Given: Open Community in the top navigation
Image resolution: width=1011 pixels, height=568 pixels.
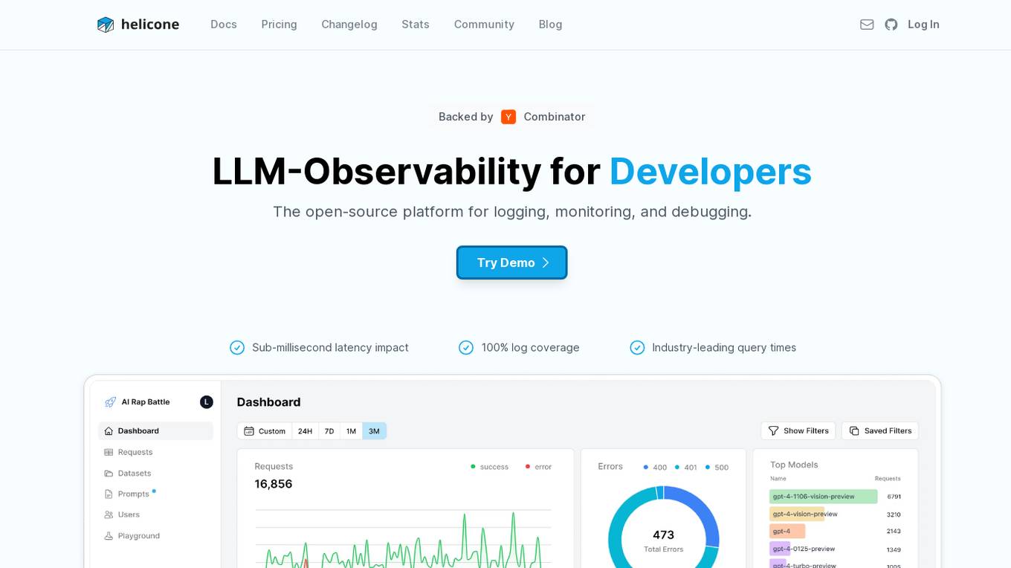Looking at the screenshot, I should [x=484, y=25].
